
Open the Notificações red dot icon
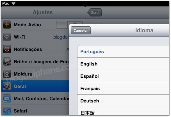(x=7, y=49)
